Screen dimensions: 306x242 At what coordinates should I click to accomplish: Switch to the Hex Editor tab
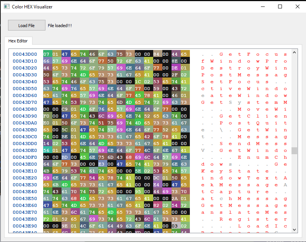[x=18, y=41]
